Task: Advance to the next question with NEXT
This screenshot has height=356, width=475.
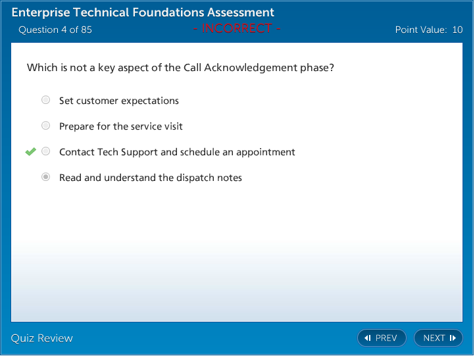Action: 438,338
